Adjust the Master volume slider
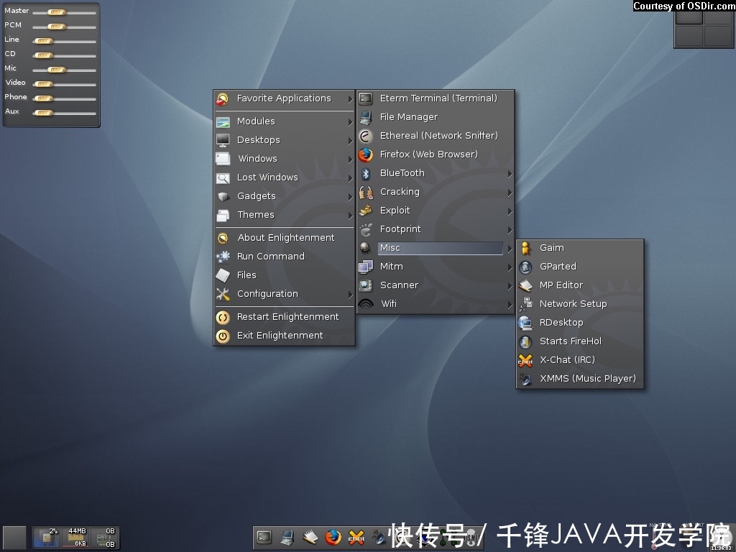736x552 pixels. (x=64, y=12)
